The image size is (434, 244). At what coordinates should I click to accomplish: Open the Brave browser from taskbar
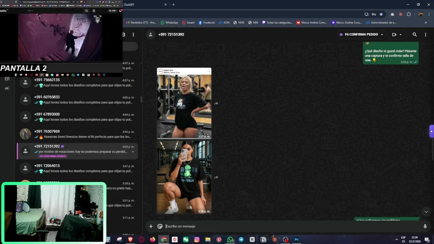(130, 240)
